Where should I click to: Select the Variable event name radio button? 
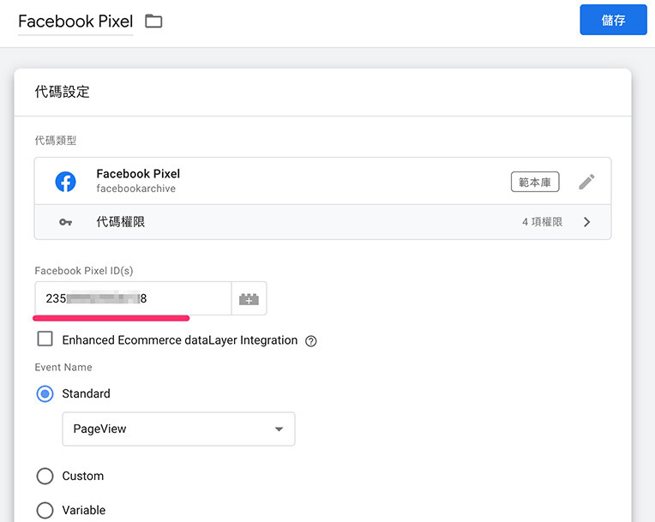[x=45, y=510]
